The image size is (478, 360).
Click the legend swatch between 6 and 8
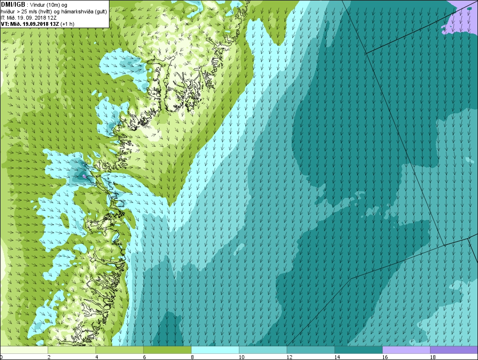(167, 349)
